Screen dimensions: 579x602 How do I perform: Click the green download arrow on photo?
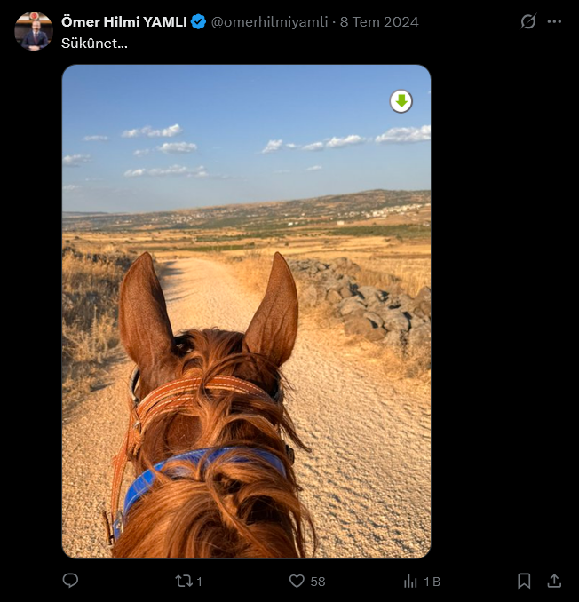[401, 101]
